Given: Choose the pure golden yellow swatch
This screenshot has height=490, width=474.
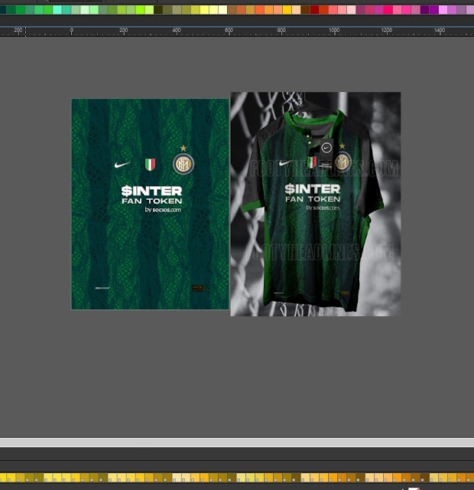Looking at the screenshot, I should click(x=287, y=10).
